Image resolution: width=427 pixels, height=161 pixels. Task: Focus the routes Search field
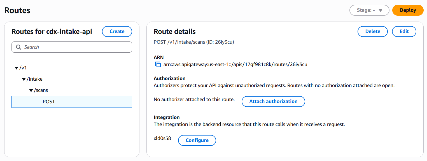[x=76, y=47]
